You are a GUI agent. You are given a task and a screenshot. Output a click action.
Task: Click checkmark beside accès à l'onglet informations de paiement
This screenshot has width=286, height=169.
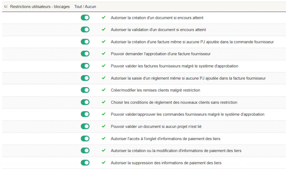(104, 138)
